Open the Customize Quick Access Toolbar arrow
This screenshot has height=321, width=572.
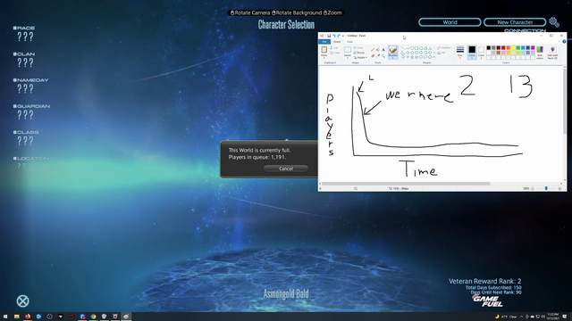tap(343, 36)
